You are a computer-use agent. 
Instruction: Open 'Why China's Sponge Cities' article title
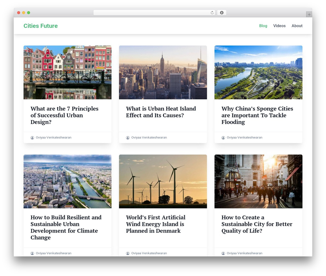(257, 115)
